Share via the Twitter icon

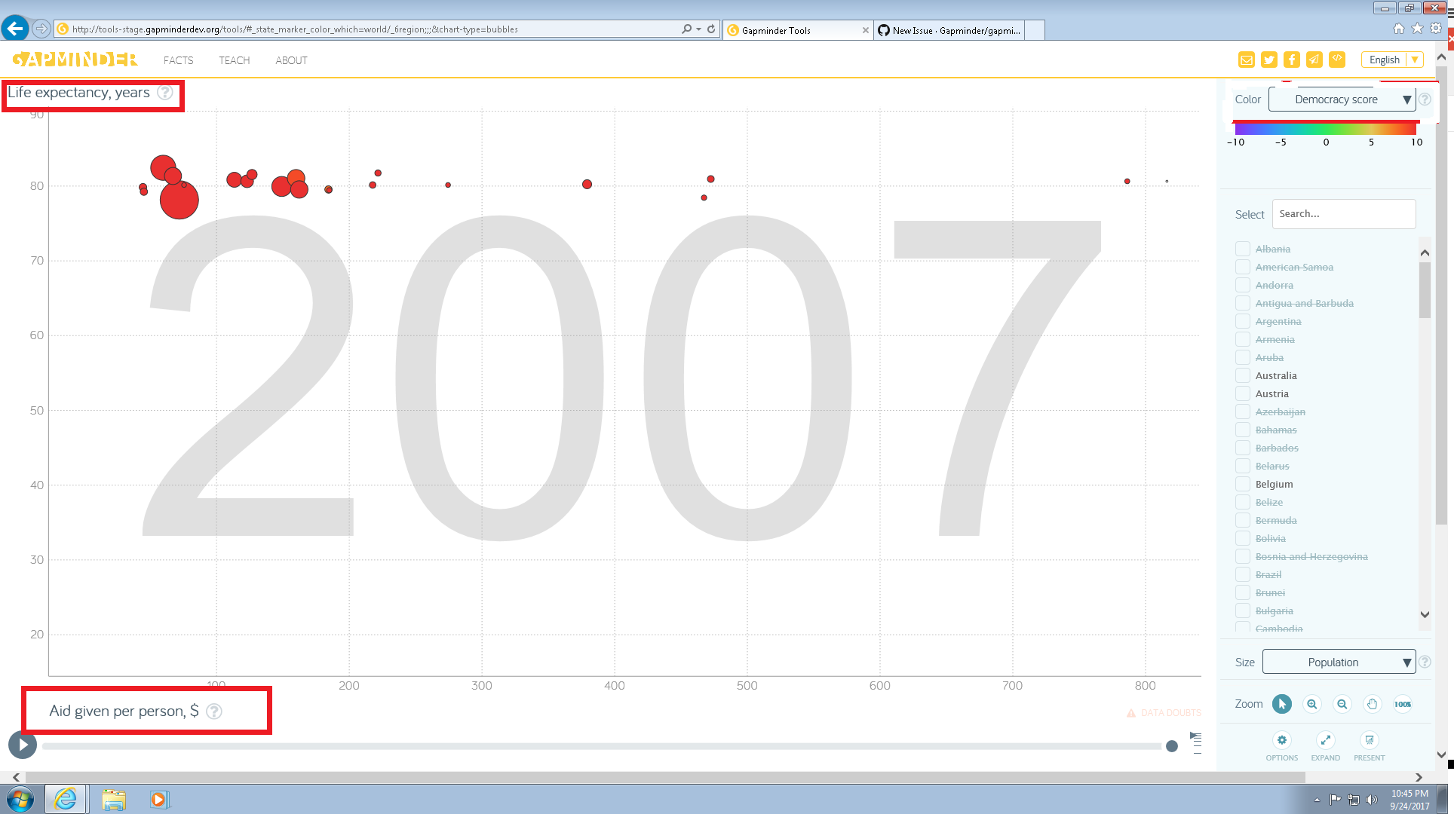(1268, 60)
